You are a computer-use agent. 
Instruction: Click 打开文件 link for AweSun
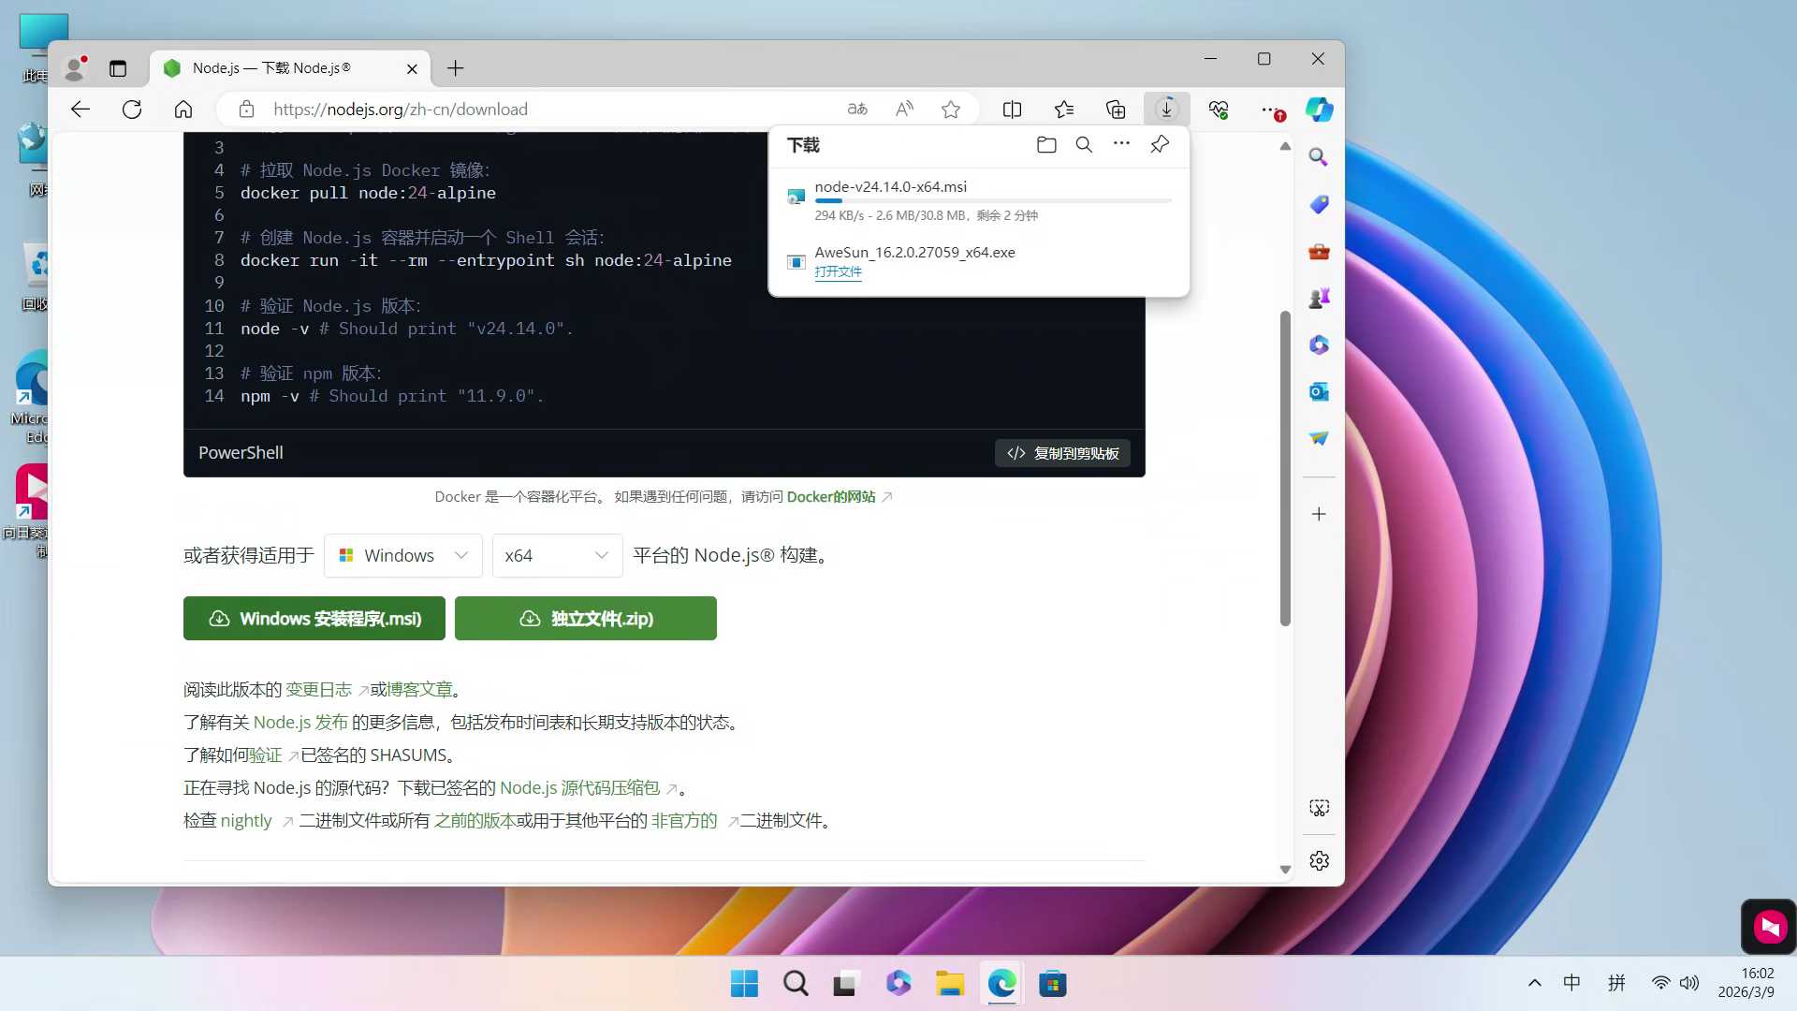[x=838, y=272]
